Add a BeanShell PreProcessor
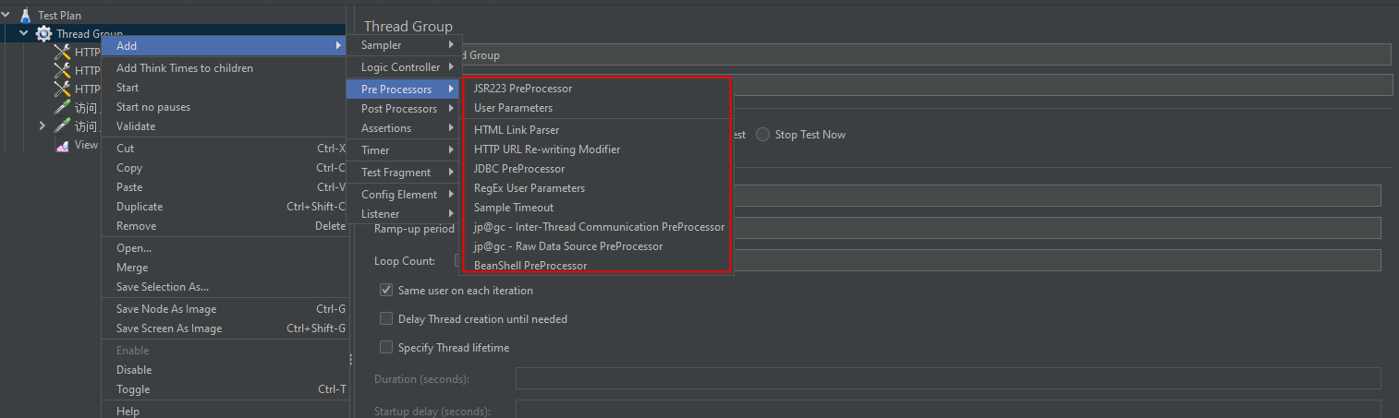The image size is (1399, 418). pos(529,266)
